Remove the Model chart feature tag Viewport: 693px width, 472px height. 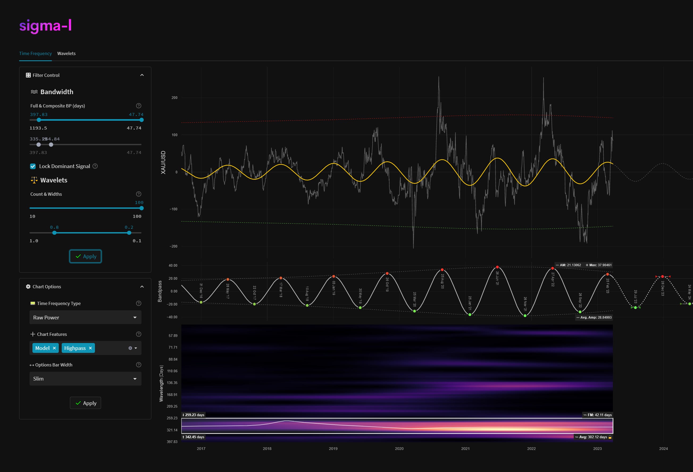[54, 348]
